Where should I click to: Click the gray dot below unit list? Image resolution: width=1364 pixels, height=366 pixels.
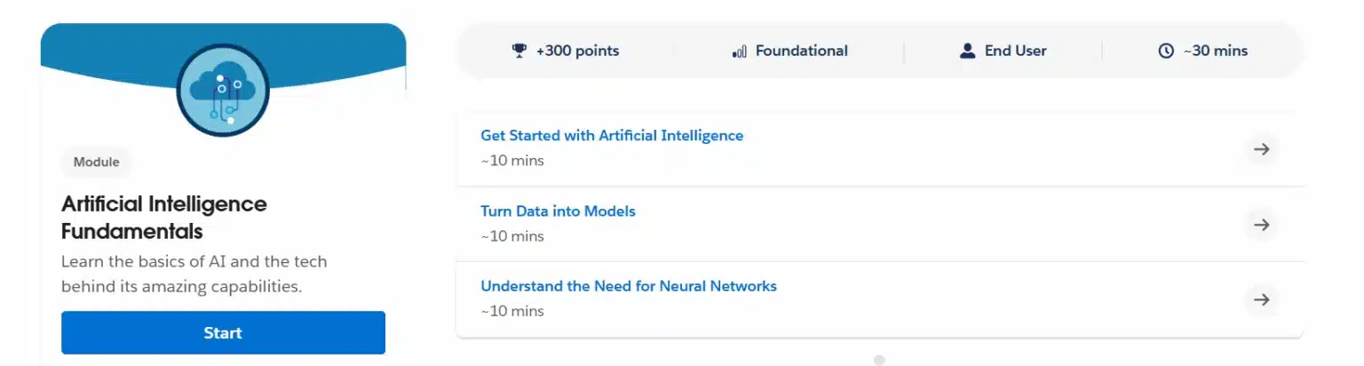point(879,360)
